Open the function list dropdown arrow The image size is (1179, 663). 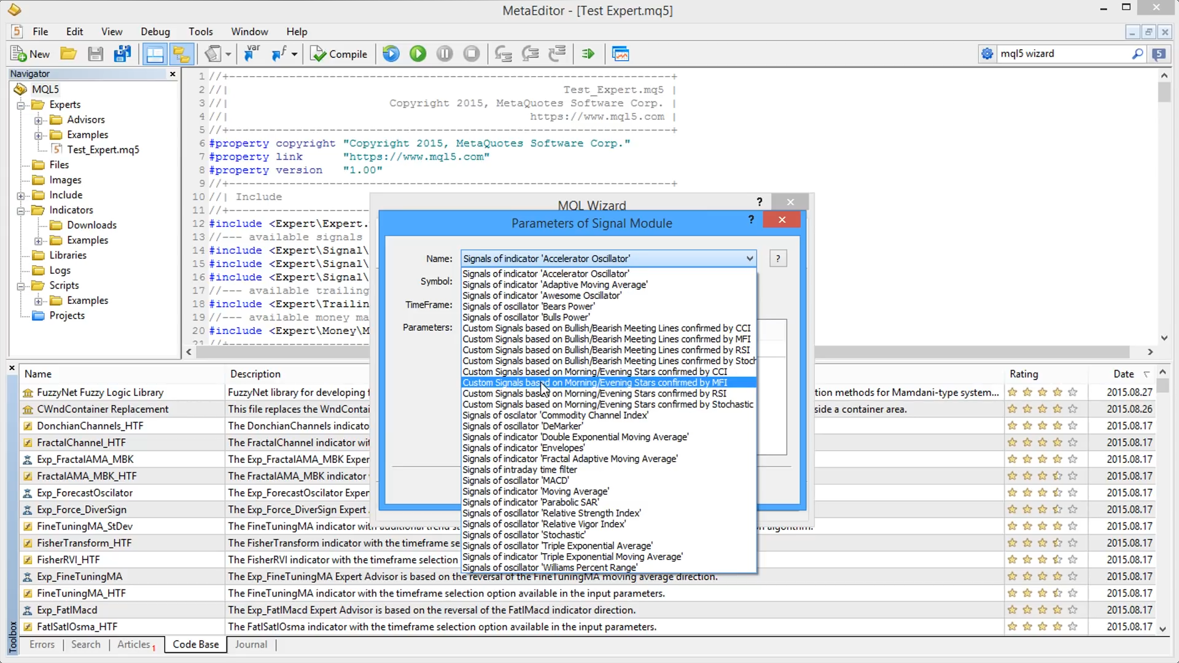pos(294,54)
